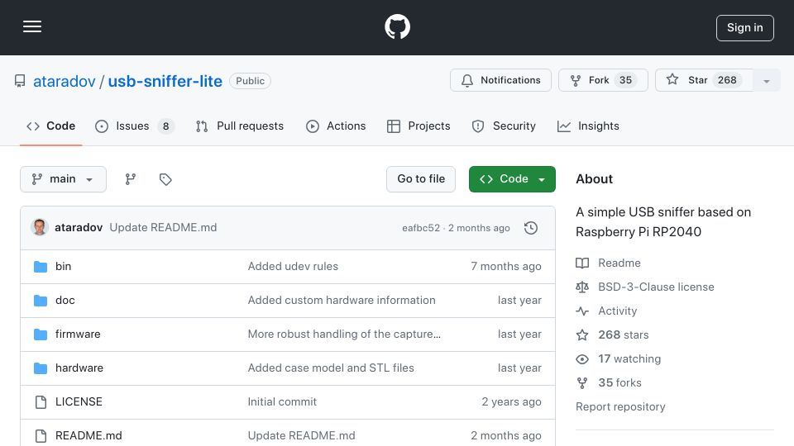This screenshot has height=446, width=794.
Task: View the 17 watching link
Action: [619, 359]
